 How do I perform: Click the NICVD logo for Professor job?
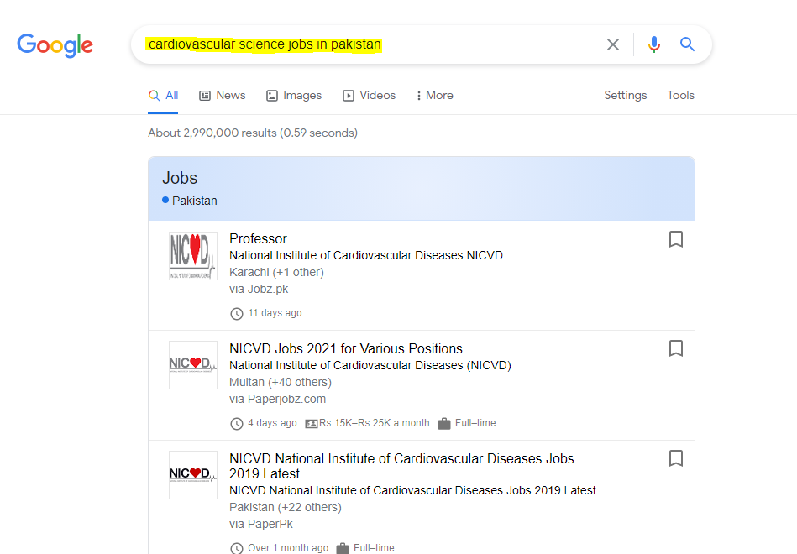(x=193, y=256)
